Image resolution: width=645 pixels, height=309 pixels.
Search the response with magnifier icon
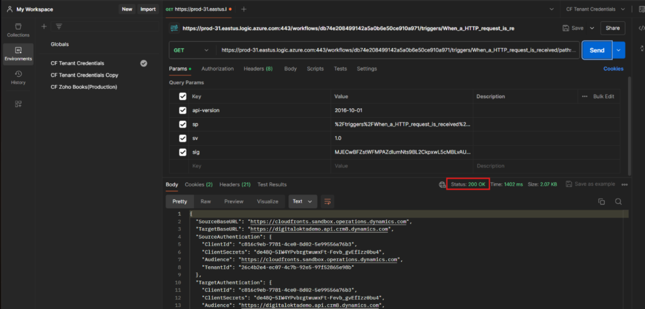pyautogui.click(x=619, y=201)
